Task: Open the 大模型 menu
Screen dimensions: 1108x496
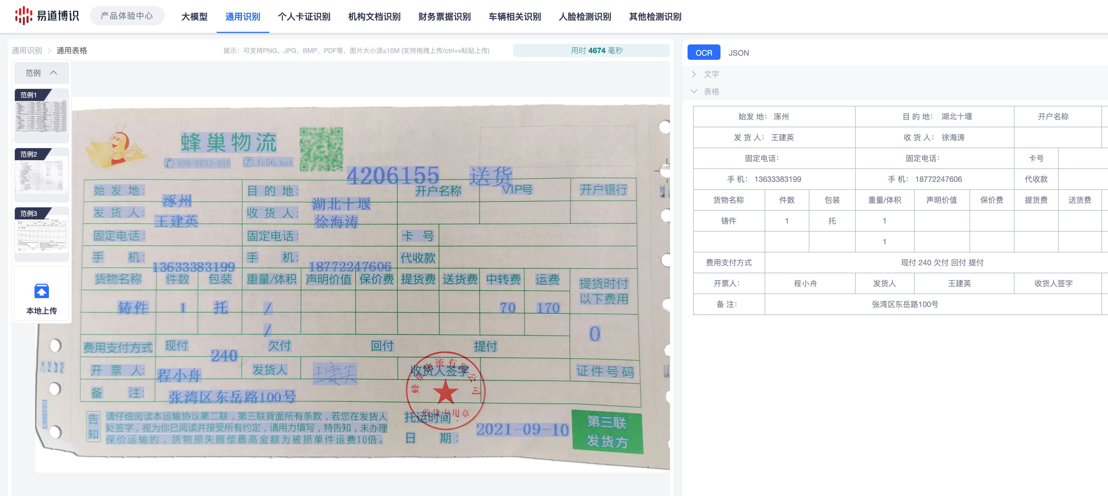Action: click(194, 17)
